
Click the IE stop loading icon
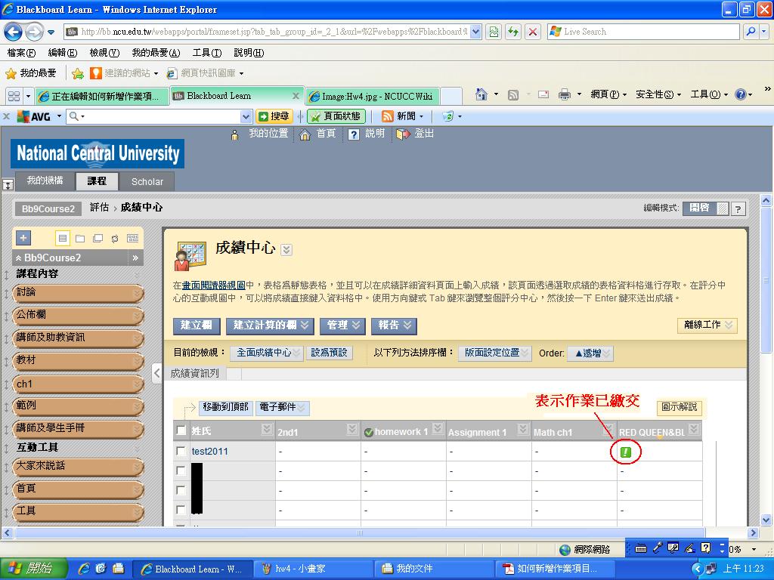pos(533,32)
